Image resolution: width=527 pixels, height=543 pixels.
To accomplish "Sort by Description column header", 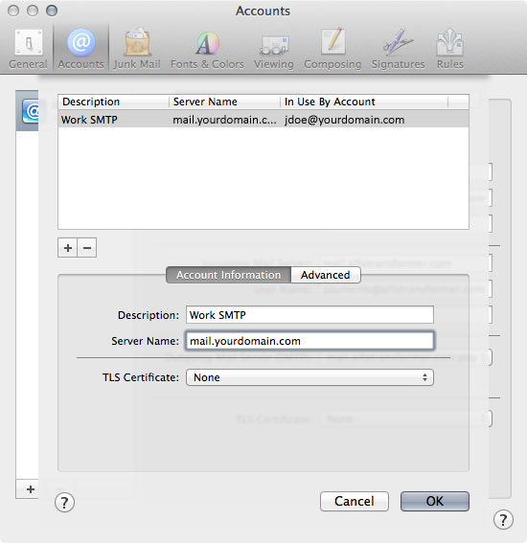I will 114,102.
